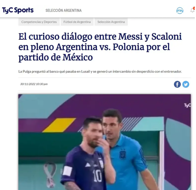The width and height of the screenshot is (196, 190).
Task: Click the red notification badge on bell
Action: coord(194,8)
